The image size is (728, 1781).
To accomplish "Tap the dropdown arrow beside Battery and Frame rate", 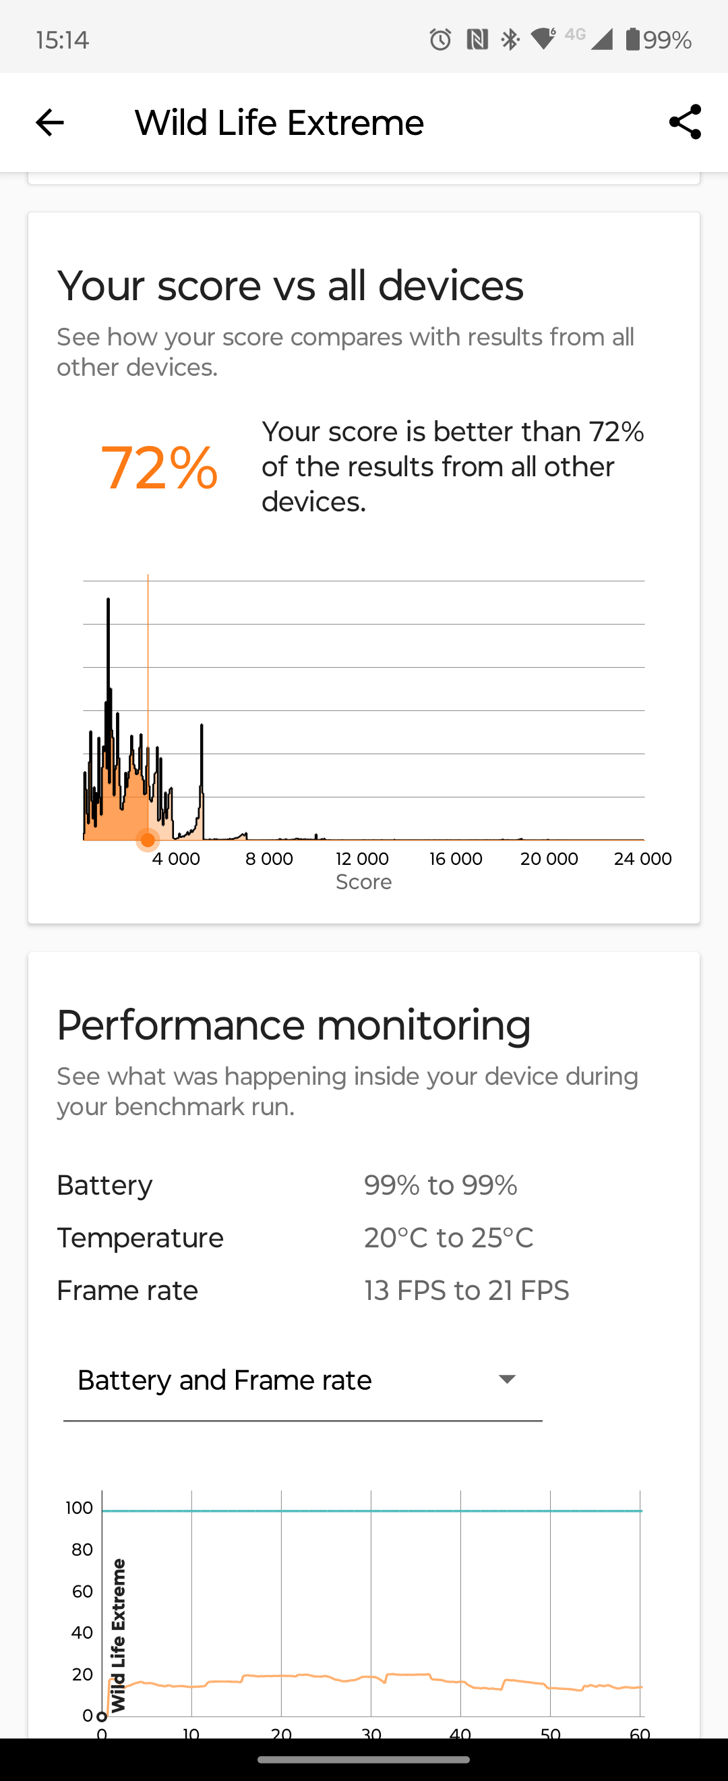I will pyautogui.click(x=507, y=1380).
